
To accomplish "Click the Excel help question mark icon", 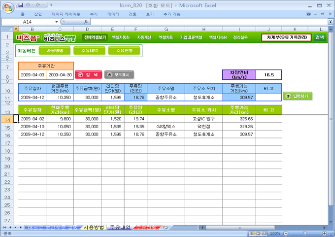I will point(308,14).
